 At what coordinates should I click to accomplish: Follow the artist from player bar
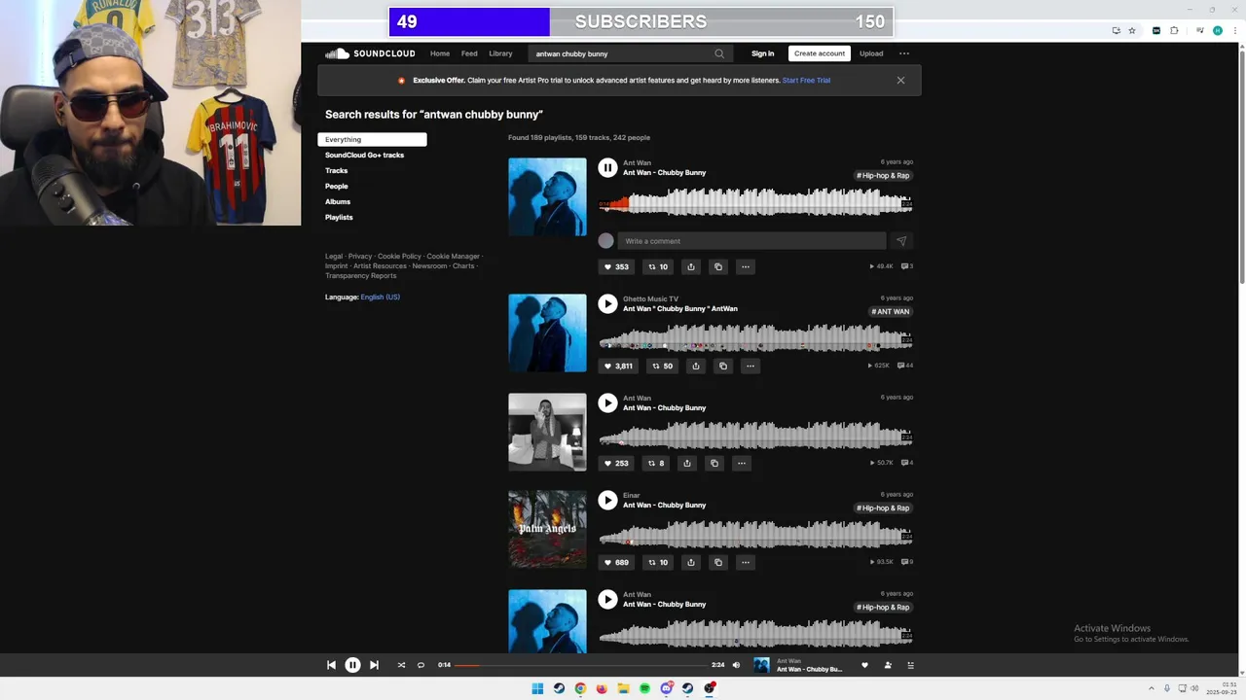point(888,665)
